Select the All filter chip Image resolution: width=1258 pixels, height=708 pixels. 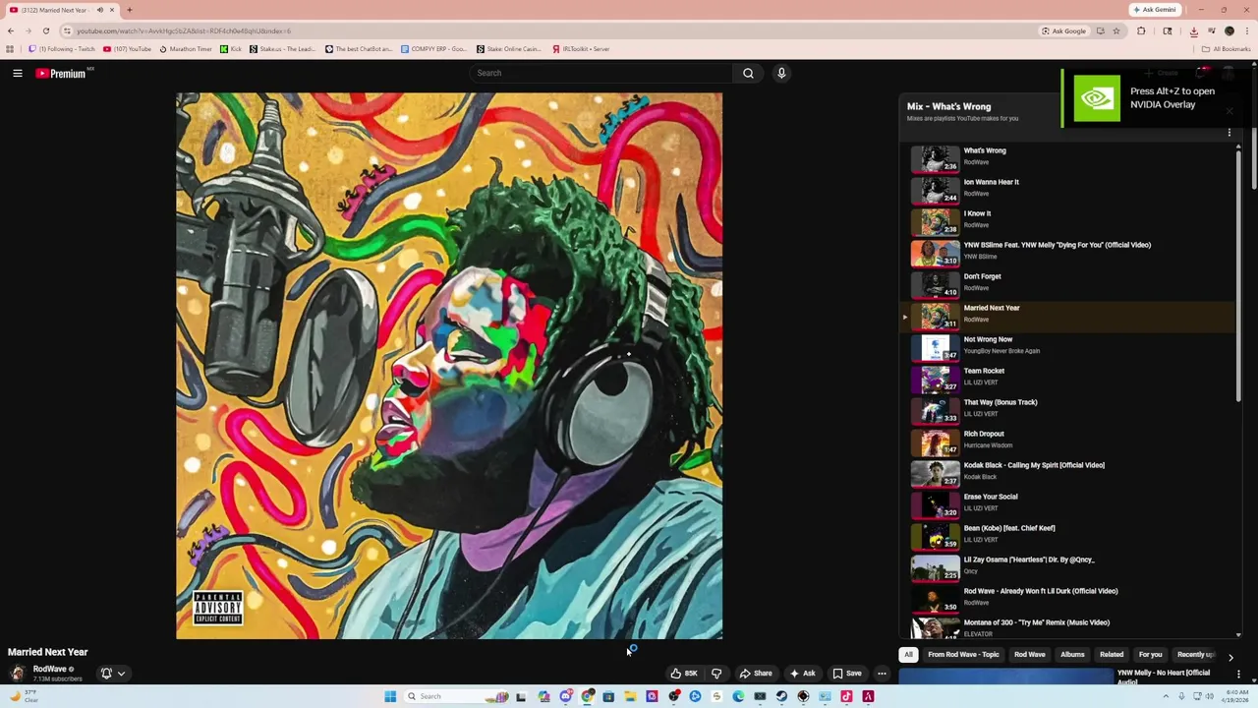tap(908, 655)
